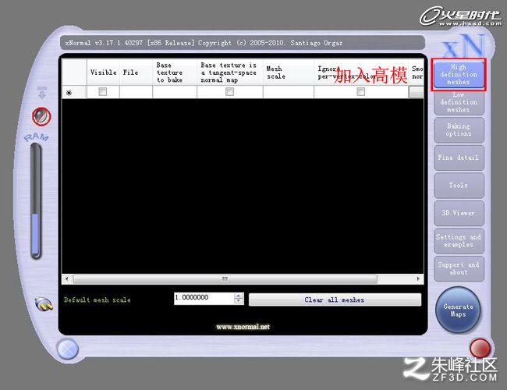Decrease Default mesh scale with down arrow
507x390 pixels.
[x=239, y=301]
